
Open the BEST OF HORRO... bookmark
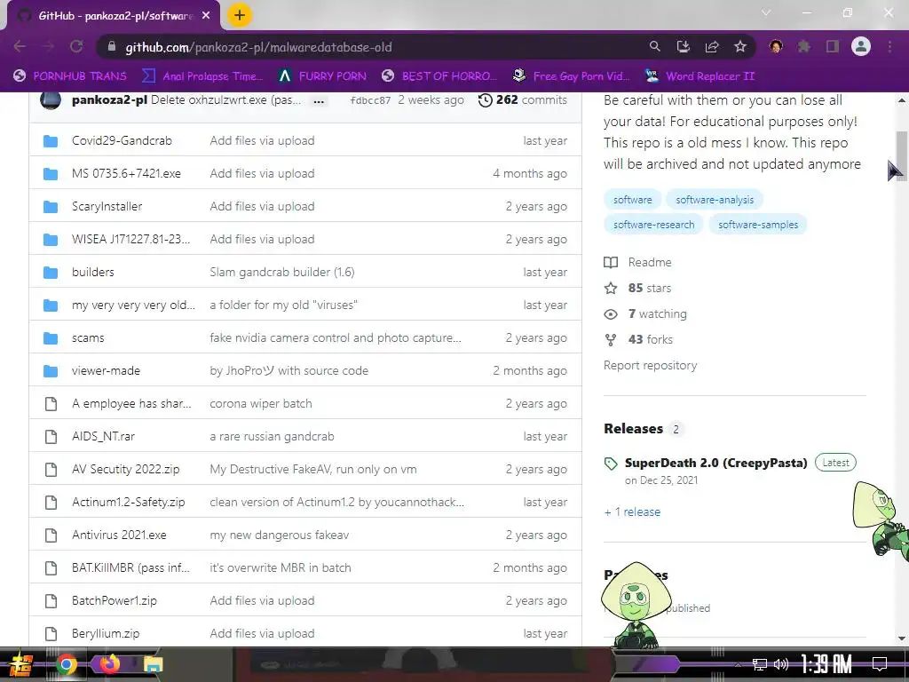click(x=439, y=76)
